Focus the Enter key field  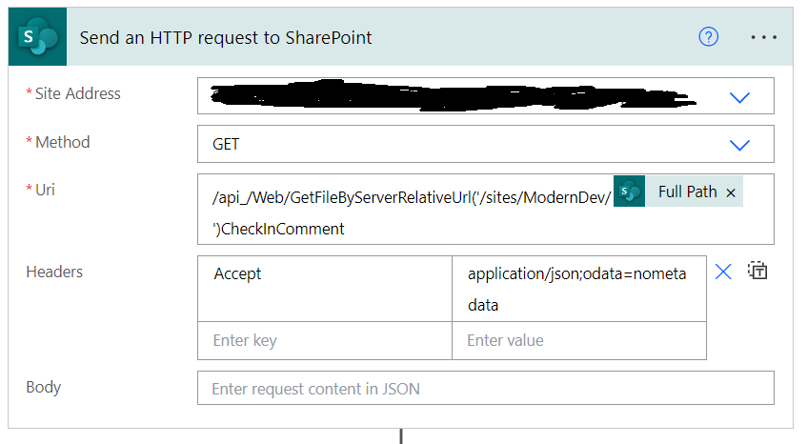324,340
